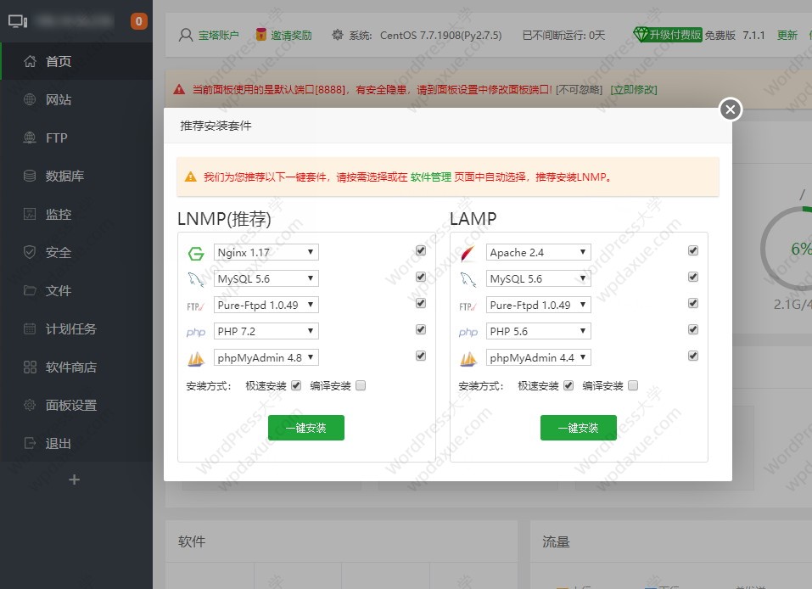Click the 更新 link in header
The image size is (812, 589).
[x=787, y=36]
